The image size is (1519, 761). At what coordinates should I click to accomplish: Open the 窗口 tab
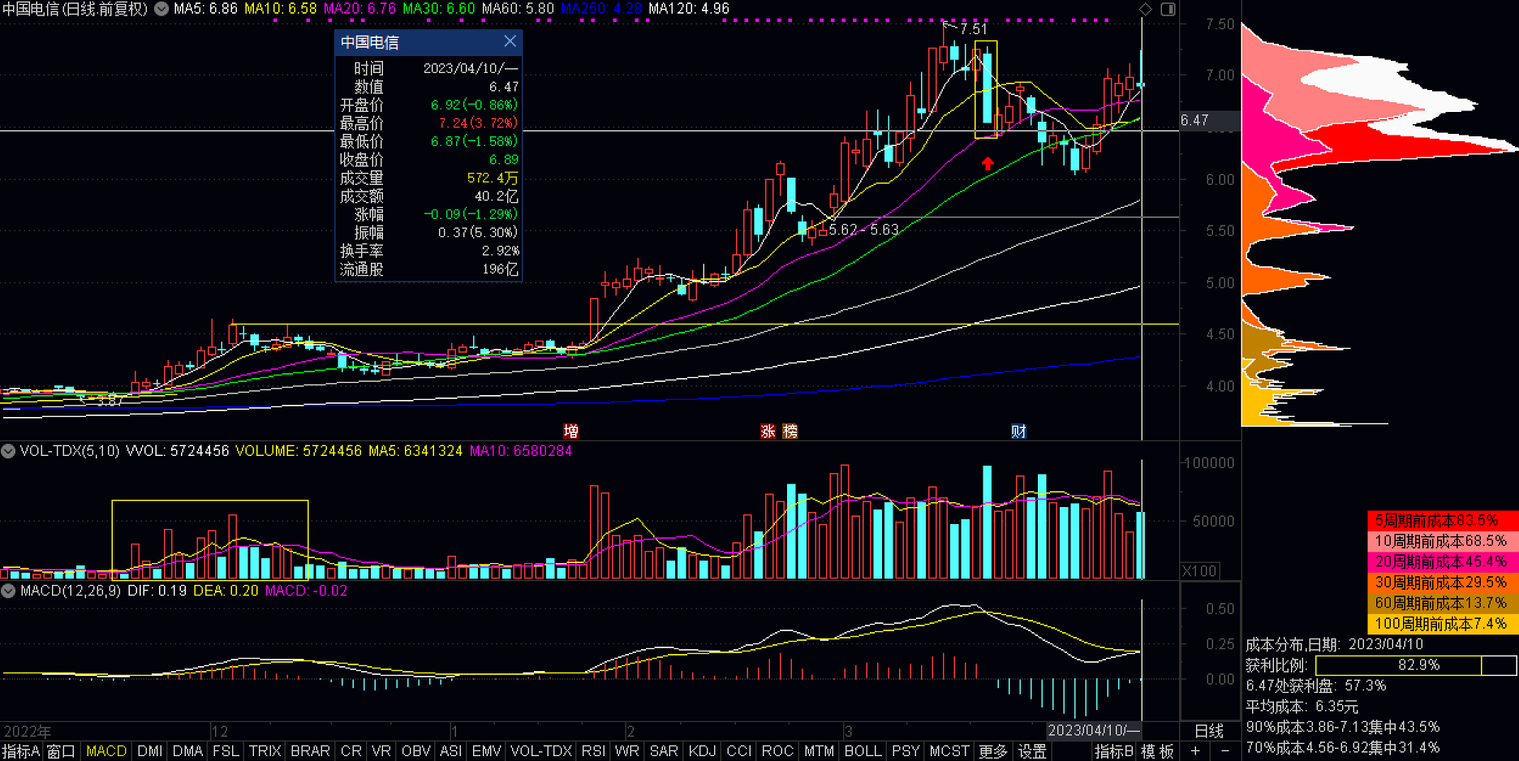(61, 751)
